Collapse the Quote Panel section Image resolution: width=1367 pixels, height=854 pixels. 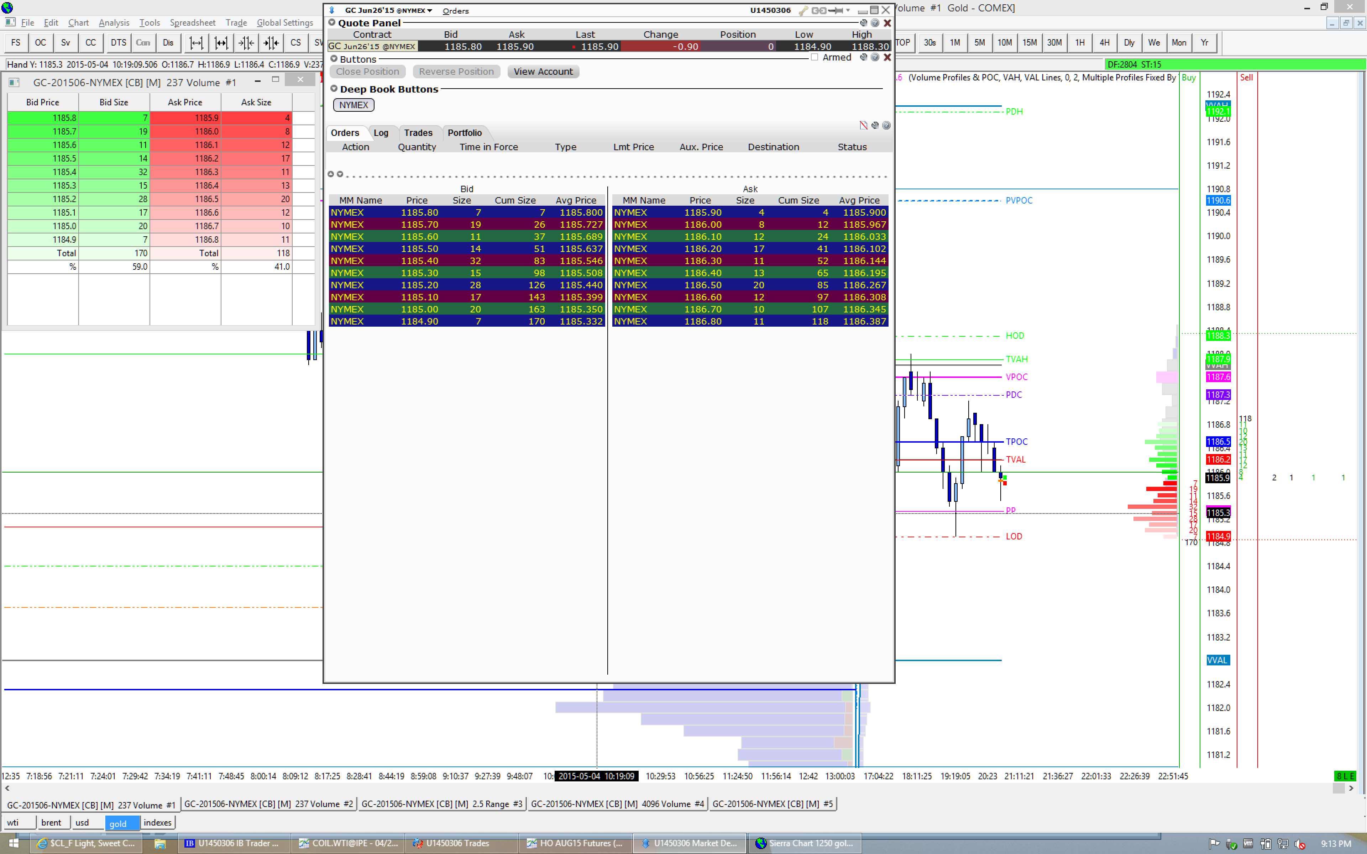coord(332,22)
